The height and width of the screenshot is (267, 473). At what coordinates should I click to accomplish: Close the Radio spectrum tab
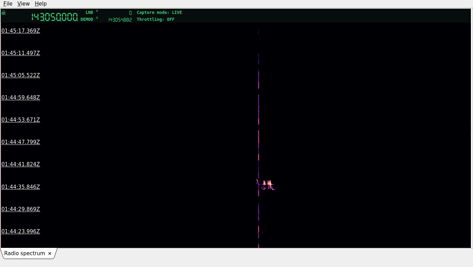pyautogui.click(x=50, y=253)
